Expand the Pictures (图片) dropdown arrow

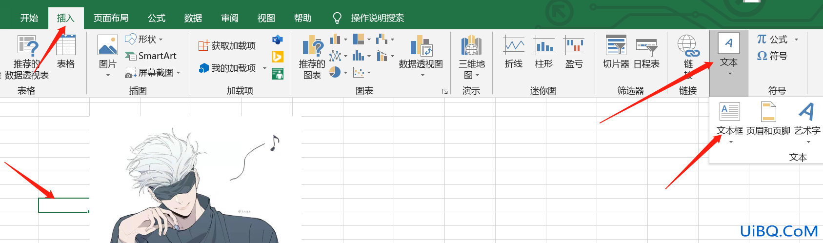(x=108, y=75)
